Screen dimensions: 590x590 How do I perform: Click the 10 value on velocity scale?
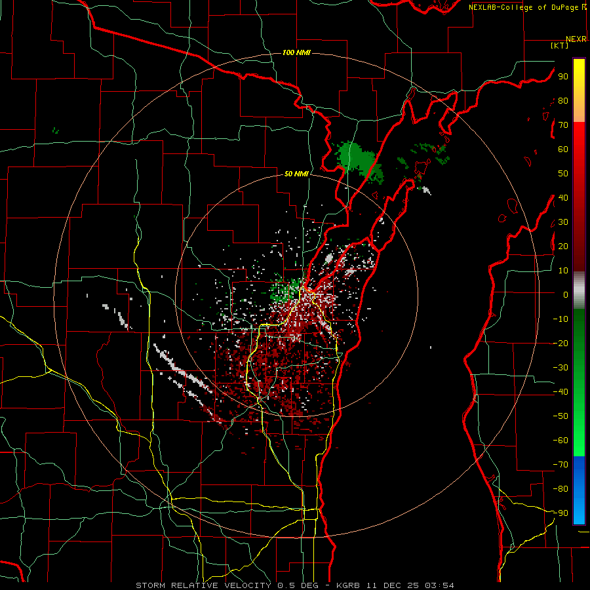563,271
